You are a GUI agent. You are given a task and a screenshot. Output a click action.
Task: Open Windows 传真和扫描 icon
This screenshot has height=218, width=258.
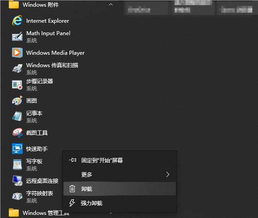(17, 69)
